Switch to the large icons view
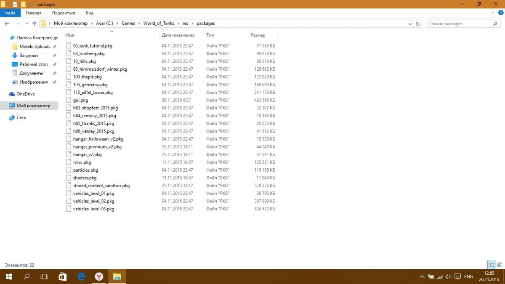505x284 pixels. (x=499, y=265)
